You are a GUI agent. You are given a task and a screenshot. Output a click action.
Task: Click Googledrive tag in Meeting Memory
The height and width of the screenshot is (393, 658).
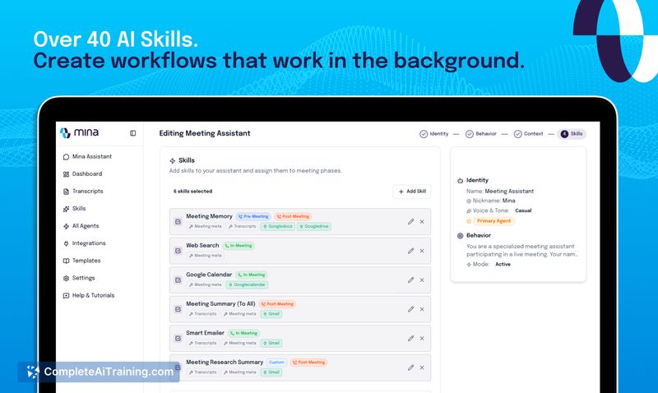click(x=314, y=226)
